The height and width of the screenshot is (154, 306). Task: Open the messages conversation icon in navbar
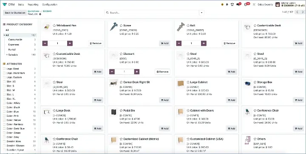pyautogui.click(x=238, y=5)
